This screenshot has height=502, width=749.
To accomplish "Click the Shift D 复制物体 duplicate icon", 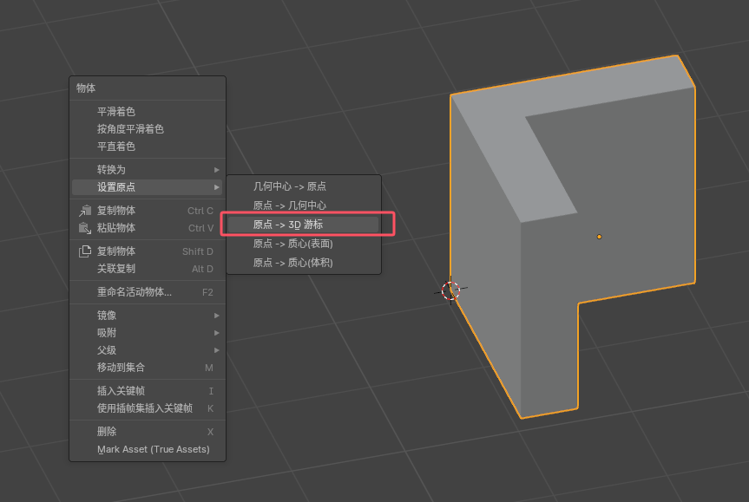I will pos(85,251).
